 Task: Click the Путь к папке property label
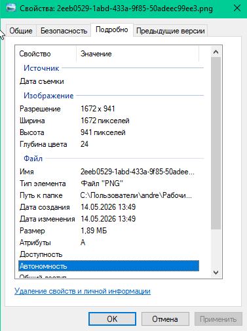[x=41, y=195]
